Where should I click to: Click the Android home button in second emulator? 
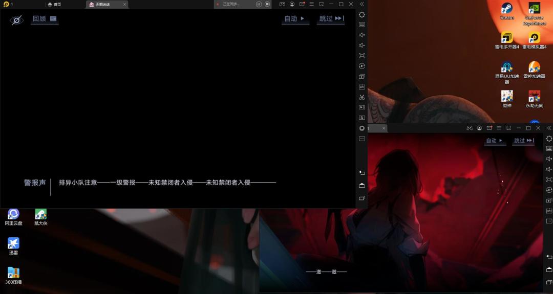(549, 269)
